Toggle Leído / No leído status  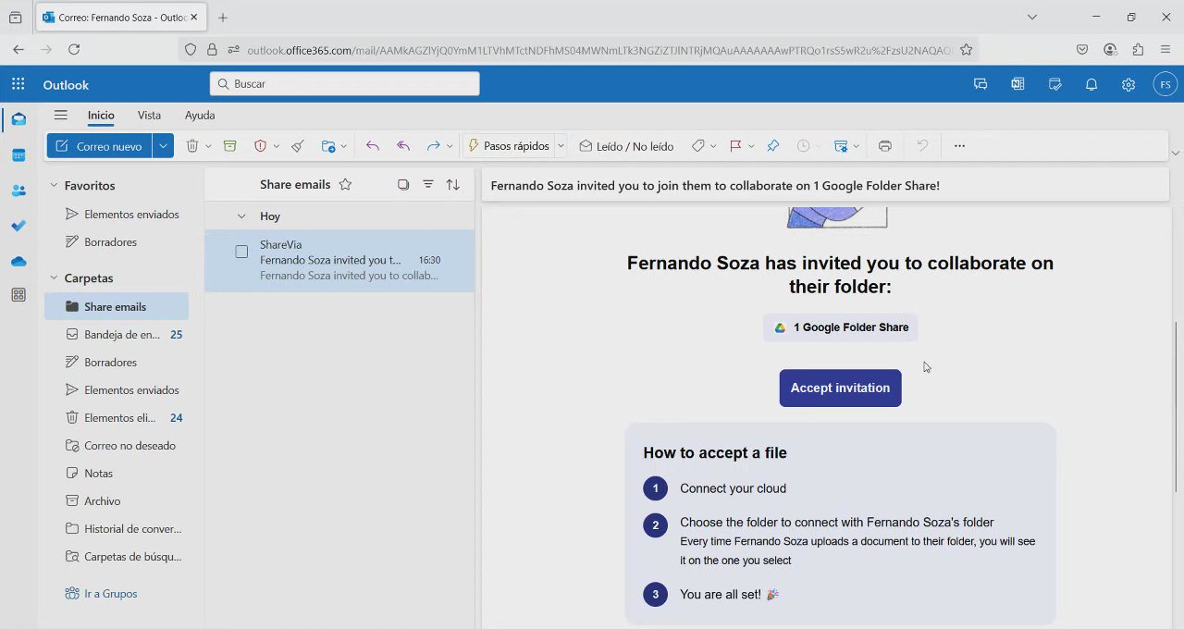point(626,146)
